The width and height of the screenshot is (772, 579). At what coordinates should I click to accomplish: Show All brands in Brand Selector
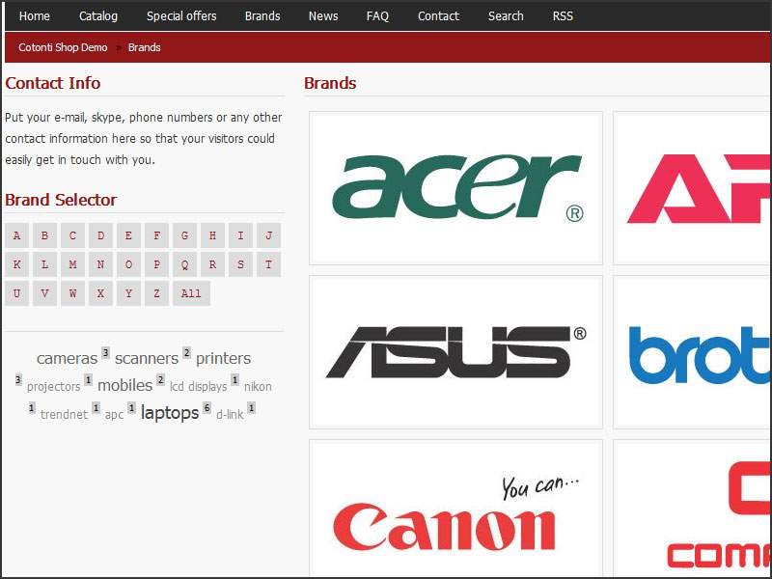click(191, 293)
